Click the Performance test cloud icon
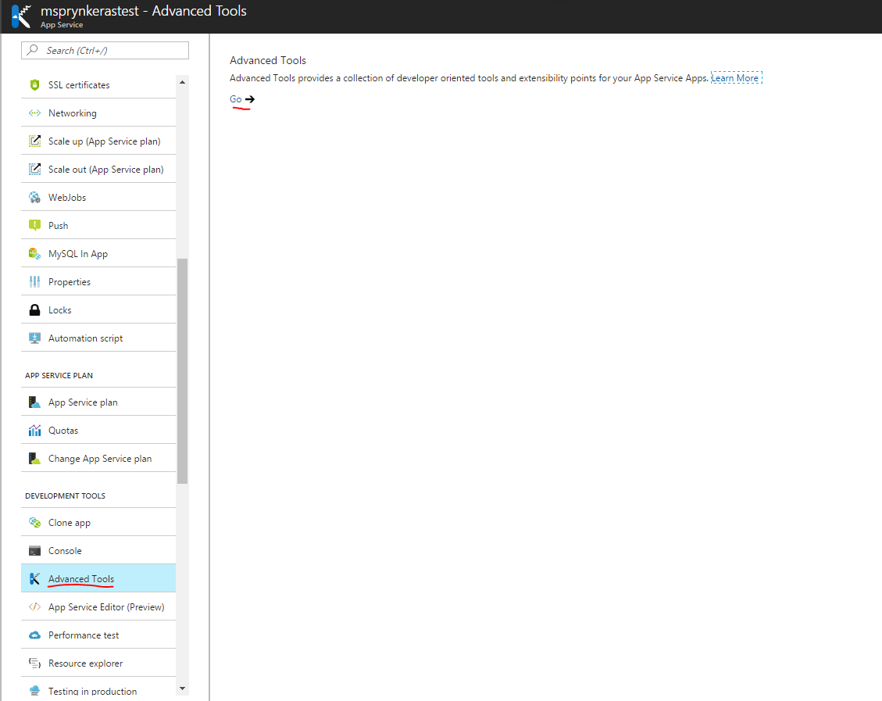Image resolution: width=882 pixels, height=701 pixels. (34, 635)
